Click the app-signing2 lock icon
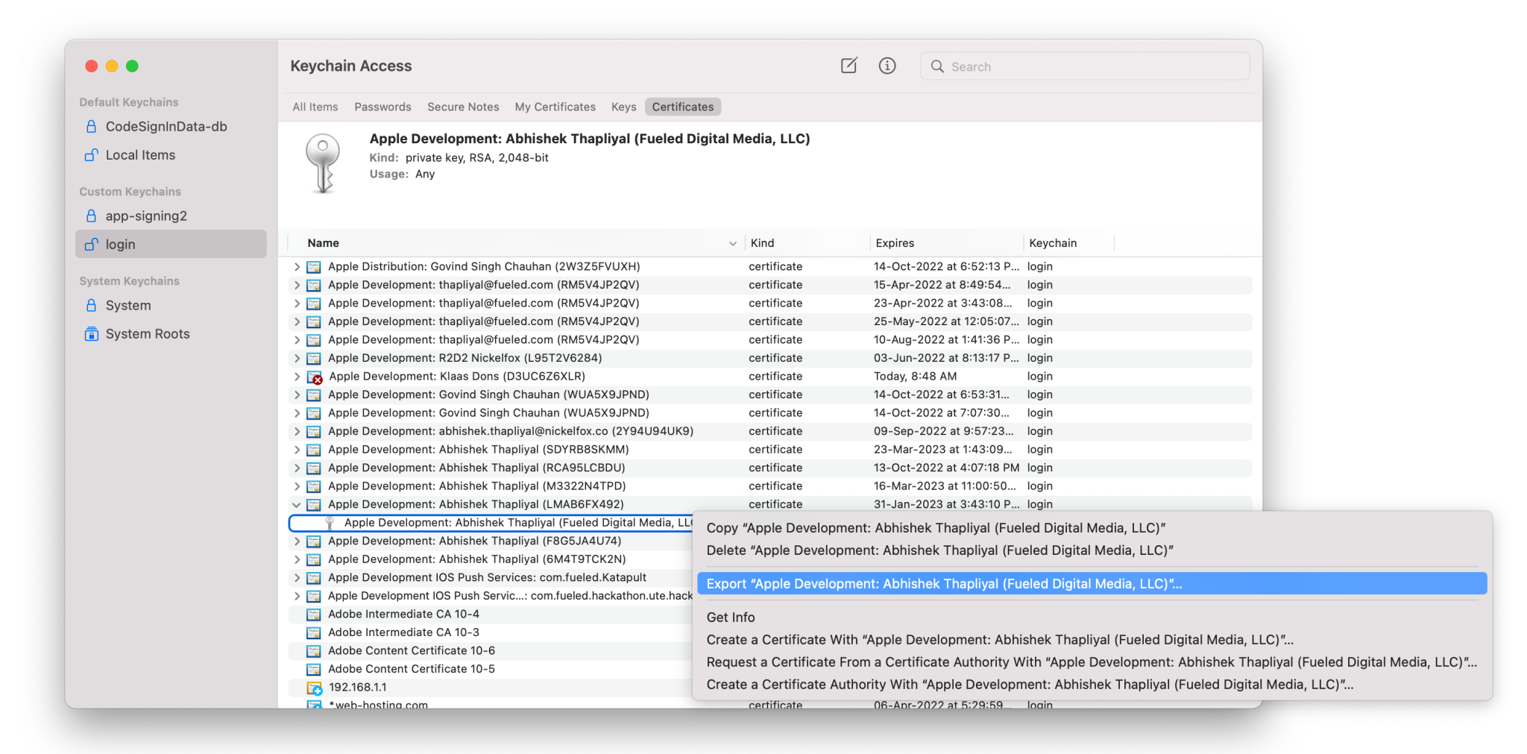The height and width of the screenshot is (754, 1527). point(91,216)
